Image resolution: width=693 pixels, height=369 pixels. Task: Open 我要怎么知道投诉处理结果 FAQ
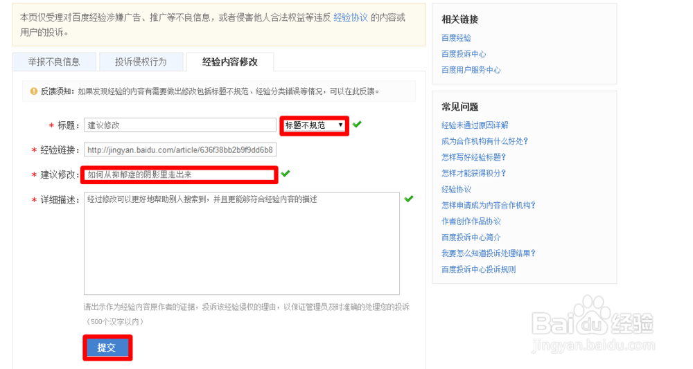coord(489,253)
